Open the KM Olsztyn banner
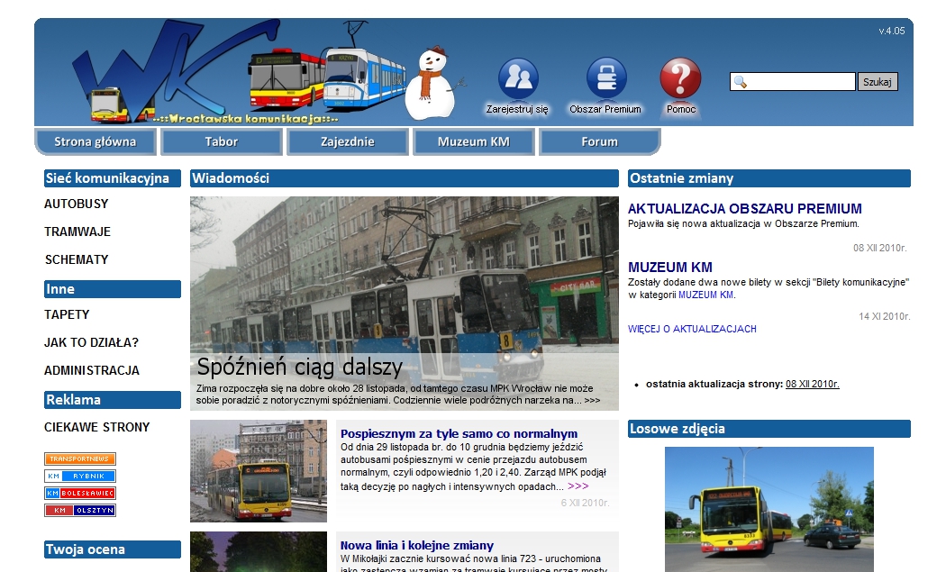The image size is (946, 572). point(79,511)
